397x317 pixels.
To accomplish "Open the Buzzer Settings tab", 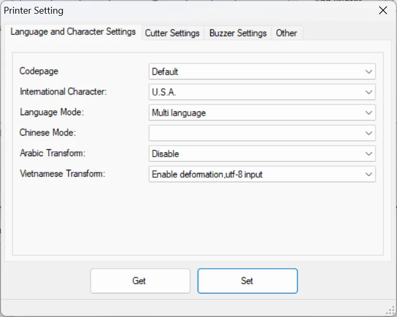I will pos(238,33).
